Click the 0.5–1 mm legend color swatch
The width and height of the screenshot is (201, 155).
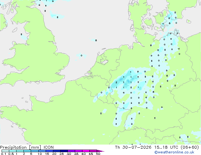(13, 151)
